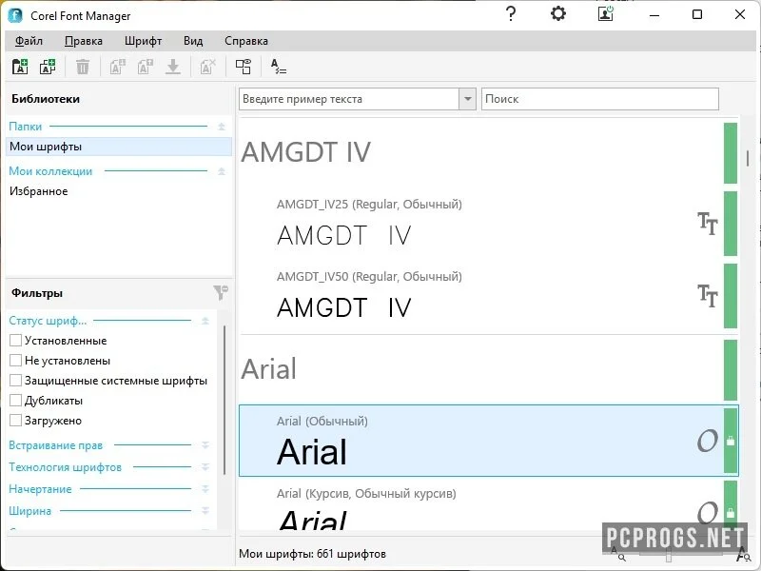Click the Corel Font Manager app icon
The image size is (761, 571).
point(15,15)
